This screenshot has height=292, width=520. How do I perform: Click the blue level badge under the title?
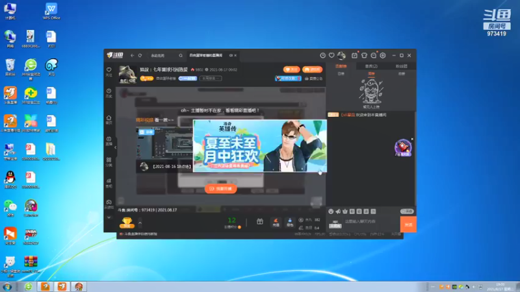click(188, 79)
